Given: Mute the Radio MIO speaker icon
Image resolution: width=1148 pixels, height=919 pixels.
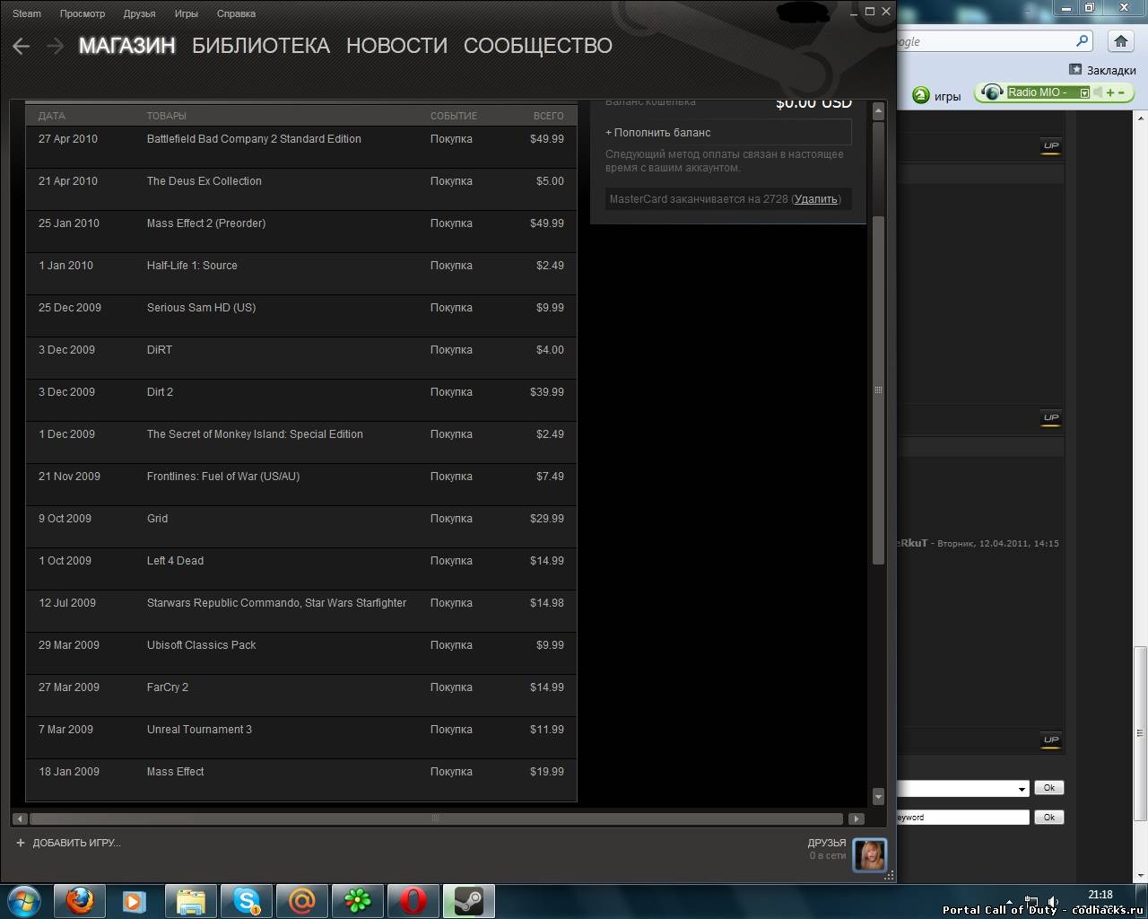Looking at the screenshot, I should point(1098,92).
